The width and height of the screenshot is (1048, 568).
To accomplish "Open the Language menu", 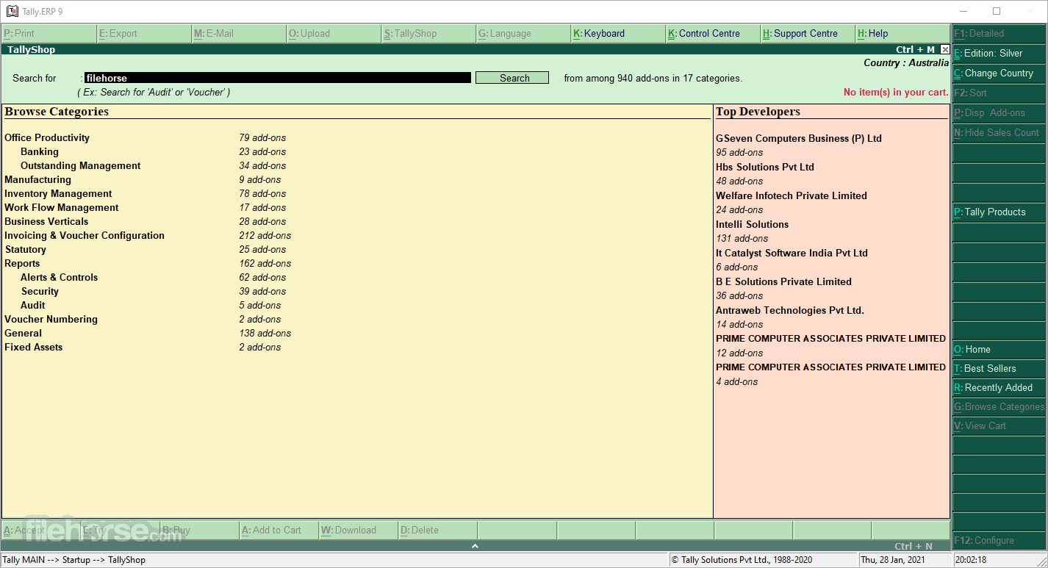I will point(523,34).
